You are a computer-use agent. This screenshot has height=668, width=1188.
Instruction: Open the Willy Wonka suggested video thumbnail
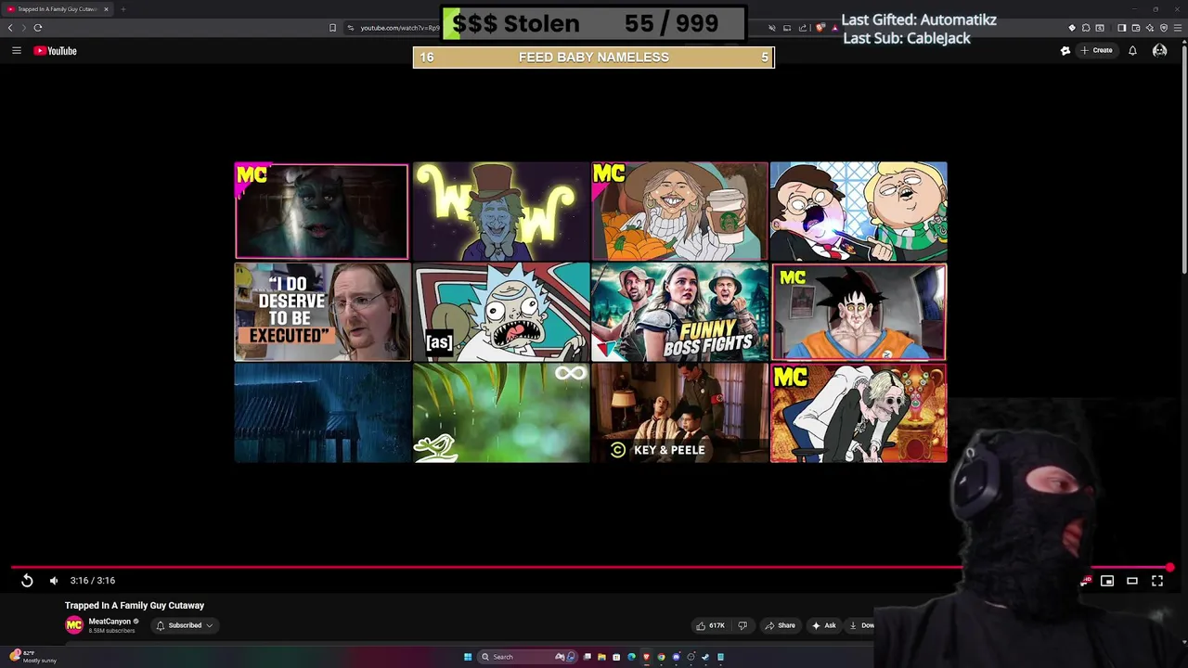click(x=501, y=212)
